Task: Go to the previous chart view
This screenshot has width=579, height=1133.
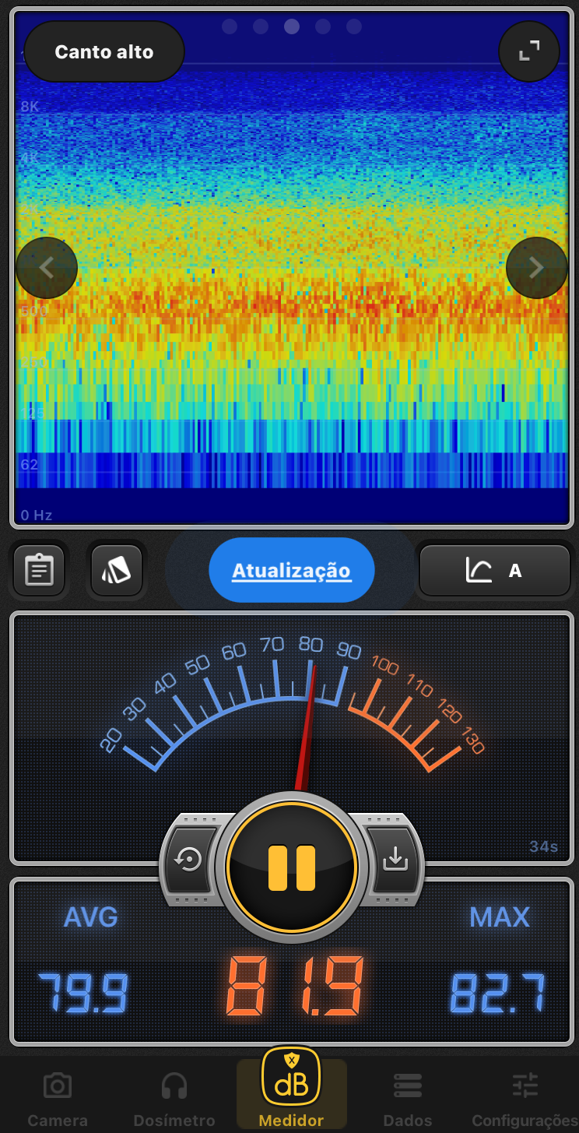Action: click(x=47, y=268)
